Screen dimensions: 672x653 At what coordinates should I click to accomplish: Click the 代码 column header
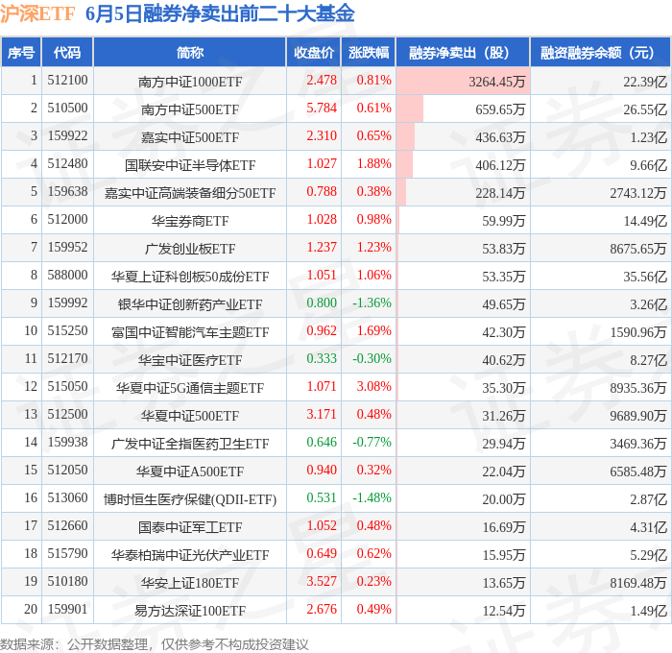pyautogui.click(x=67, y=52)
